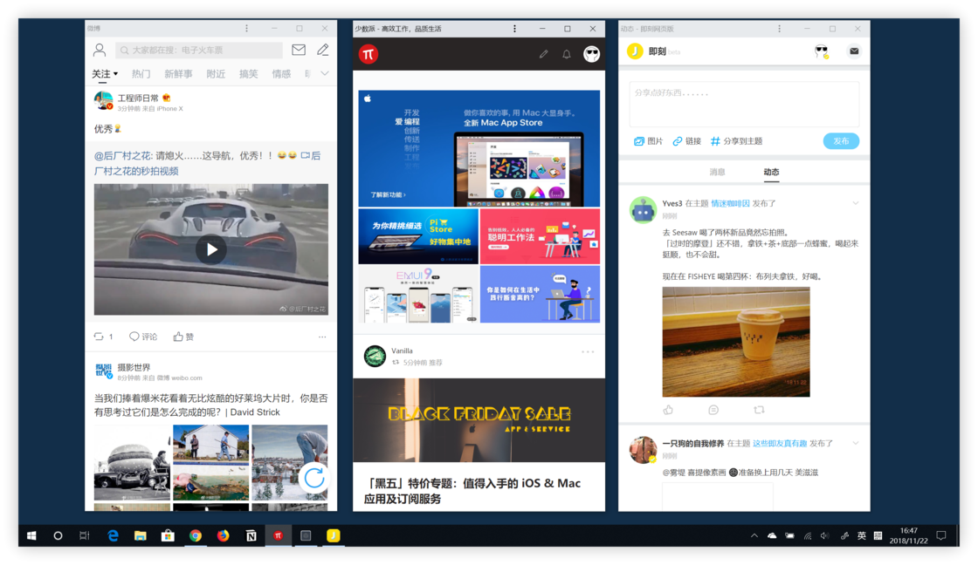Open Microsoft Edge from taskbar
Image resolution: width=978 pixels, height=565 pixels.
point(113,535)
